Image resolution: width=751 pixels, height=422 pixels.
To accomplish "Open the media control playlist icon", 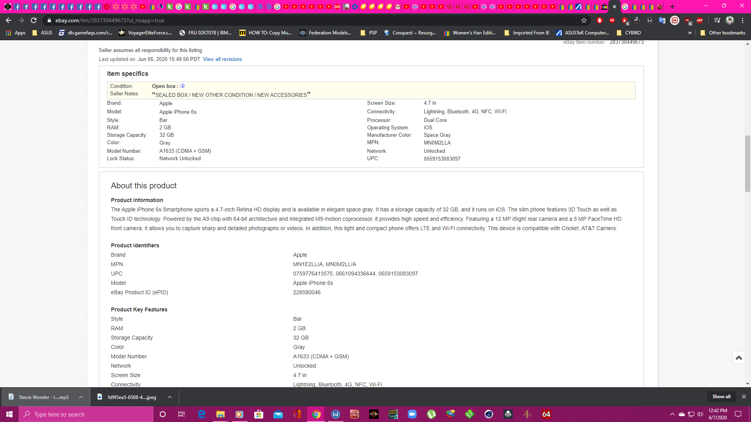I will [717, 20].
